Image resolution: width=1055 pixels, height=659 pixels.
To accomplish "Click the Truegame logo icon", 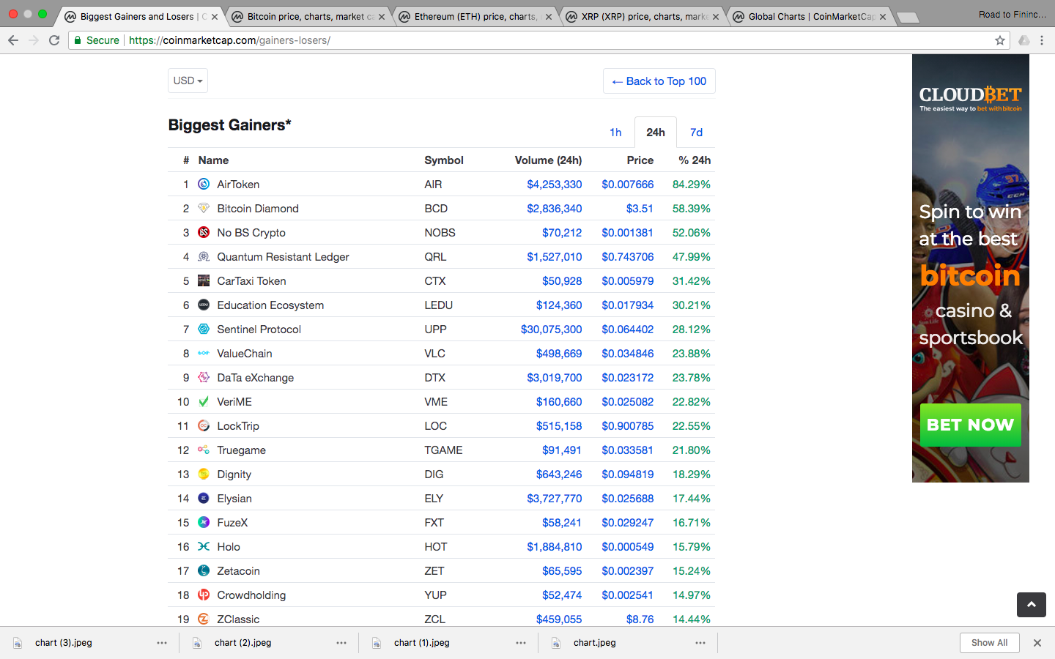I will [204, 450].
